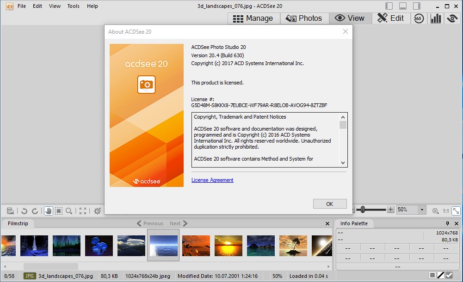Close the About ACDSee 20 dialog
463x282 pixels.
point(346,31)
